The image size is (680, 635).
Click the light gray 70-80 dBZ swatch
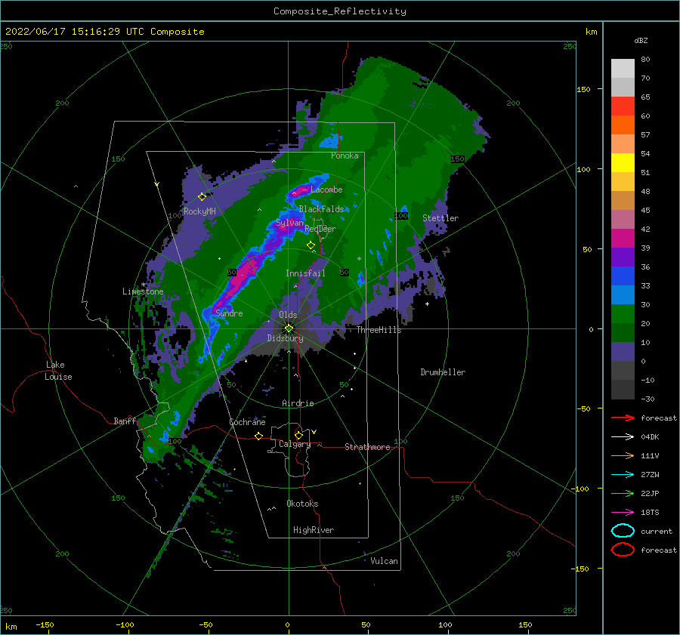point(623,69)
